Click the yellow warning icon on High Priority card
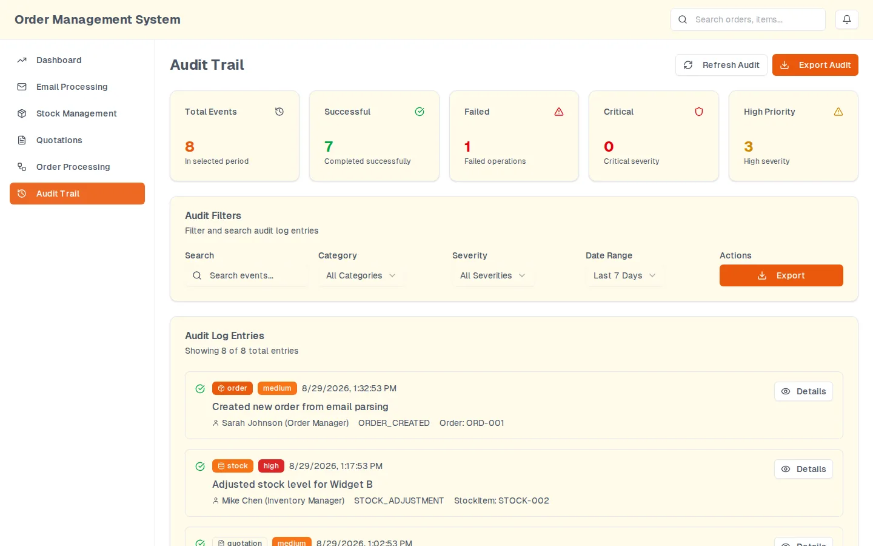This screenshot has width=873, height=546. [838, 112]
